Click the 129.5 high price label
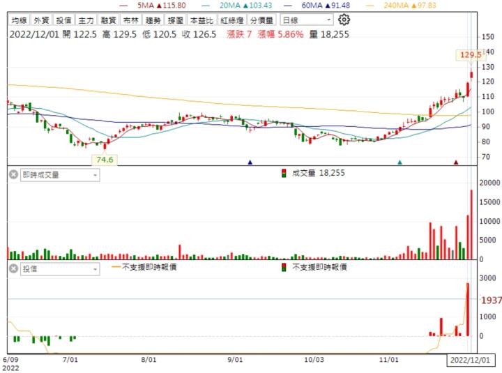This screenshot has height=373, width=502. point(471,55)
